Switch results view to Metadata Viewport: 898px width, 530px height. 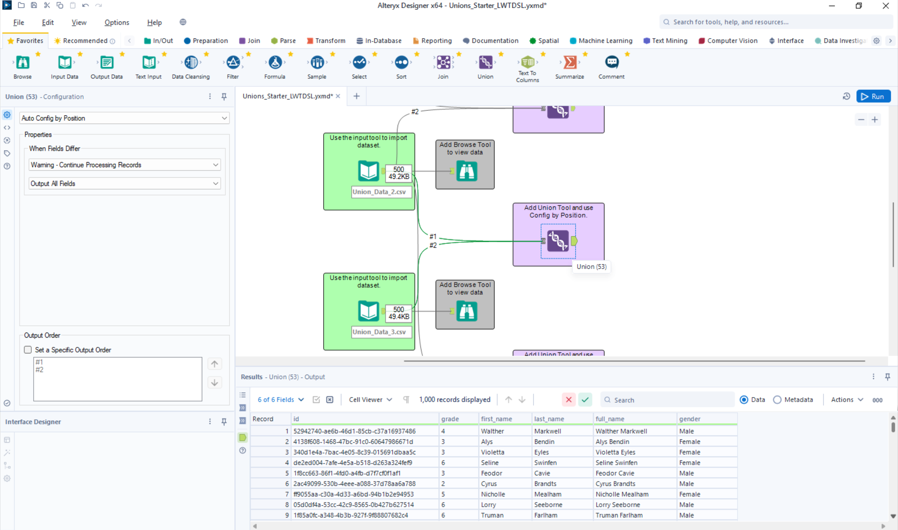pyautogui.click(x=777, y=400)
